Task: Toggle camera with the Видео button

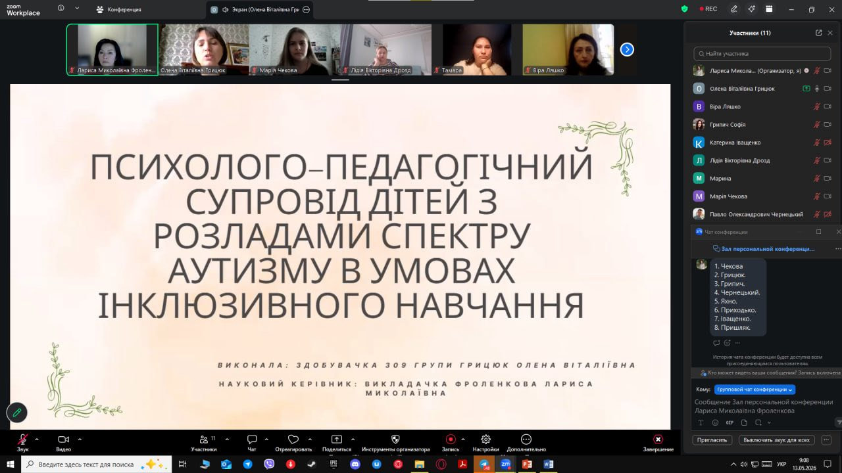Action: tap(63, 442)
